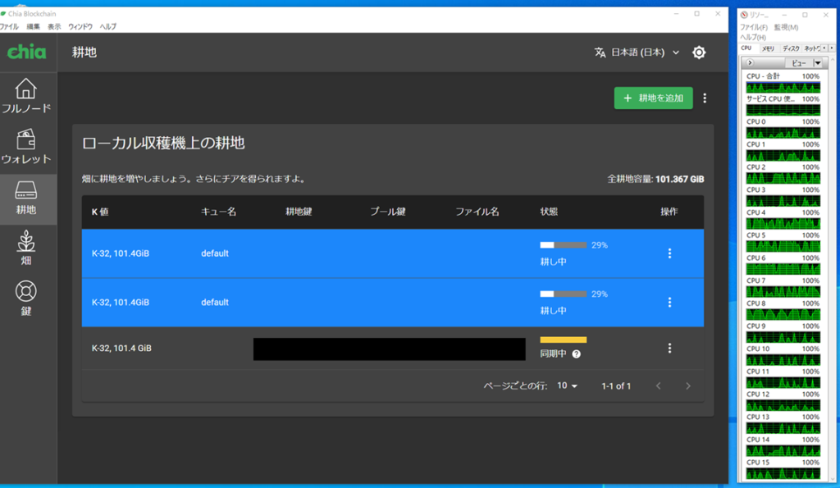Click キュー名 column header

click(x=218, y=212)
